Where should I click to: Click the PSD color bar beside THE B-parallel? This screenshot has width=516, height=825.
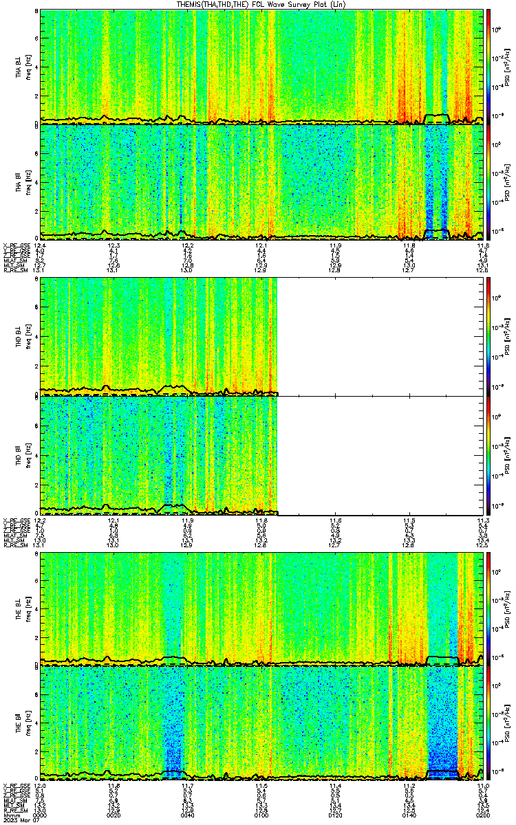point(489,723)
